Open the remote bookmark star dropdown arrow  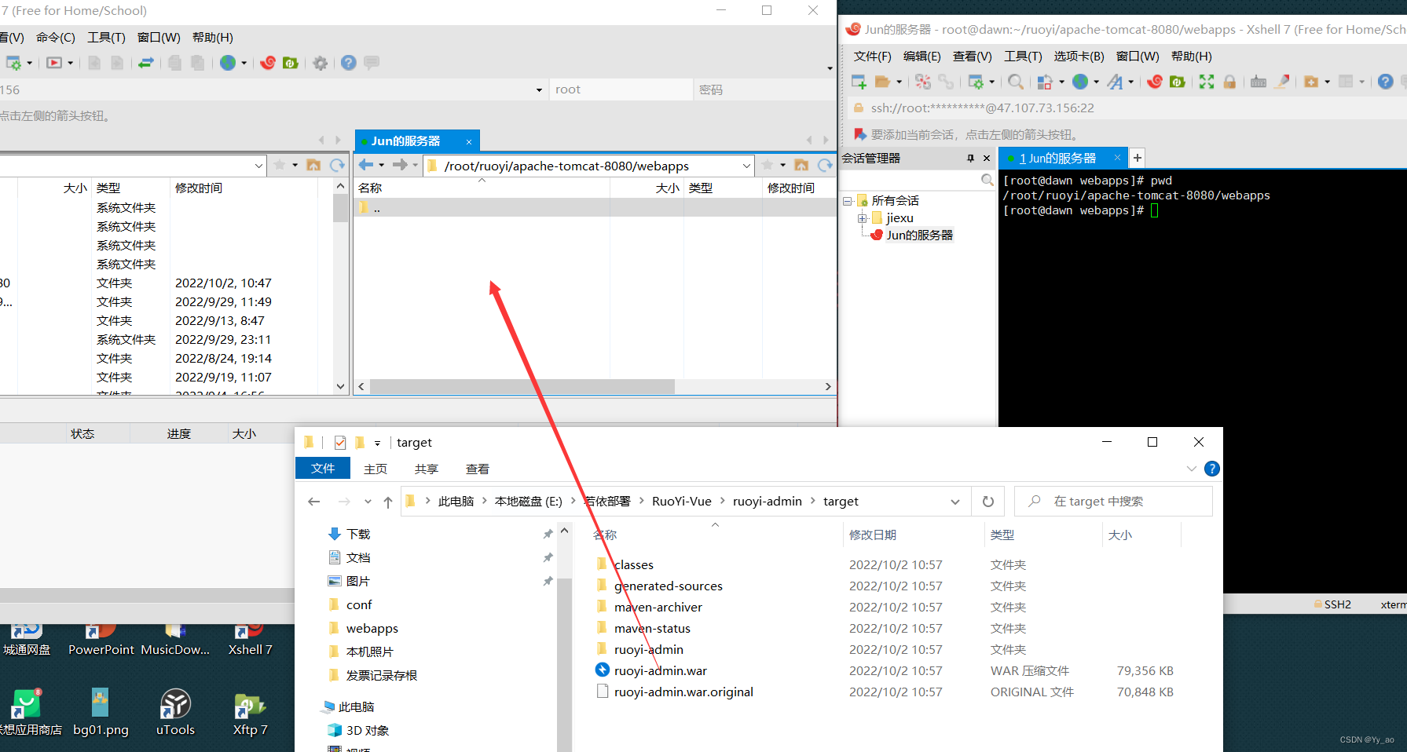(782, 165)
